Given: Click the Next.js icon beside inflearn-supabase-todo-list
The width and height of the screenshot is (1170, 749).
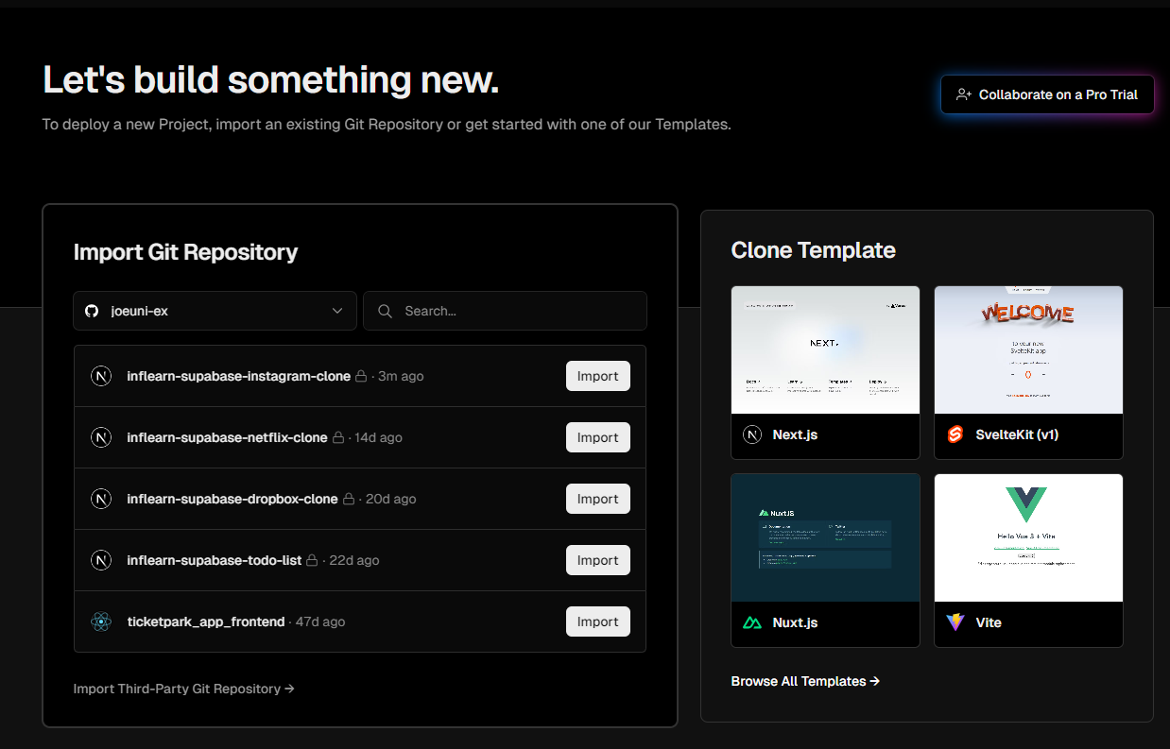Looking at the screenshot, I should pyautogui.click(x=101, y=560).
